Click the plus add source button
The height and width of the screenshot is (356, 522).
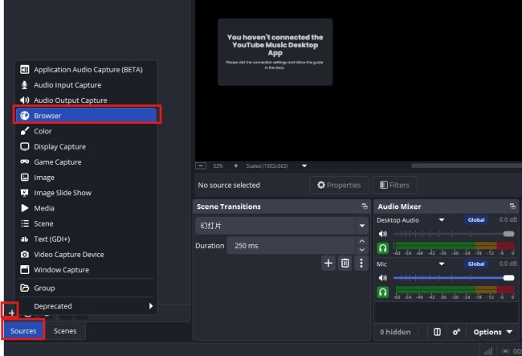pos(11,313)
